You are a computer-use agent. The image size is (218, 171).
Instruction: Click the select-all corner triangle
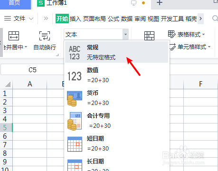(x=8, y=84)
